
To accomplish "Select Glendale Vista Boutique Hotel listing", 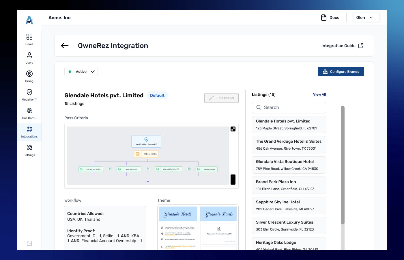I will point(289,165).
